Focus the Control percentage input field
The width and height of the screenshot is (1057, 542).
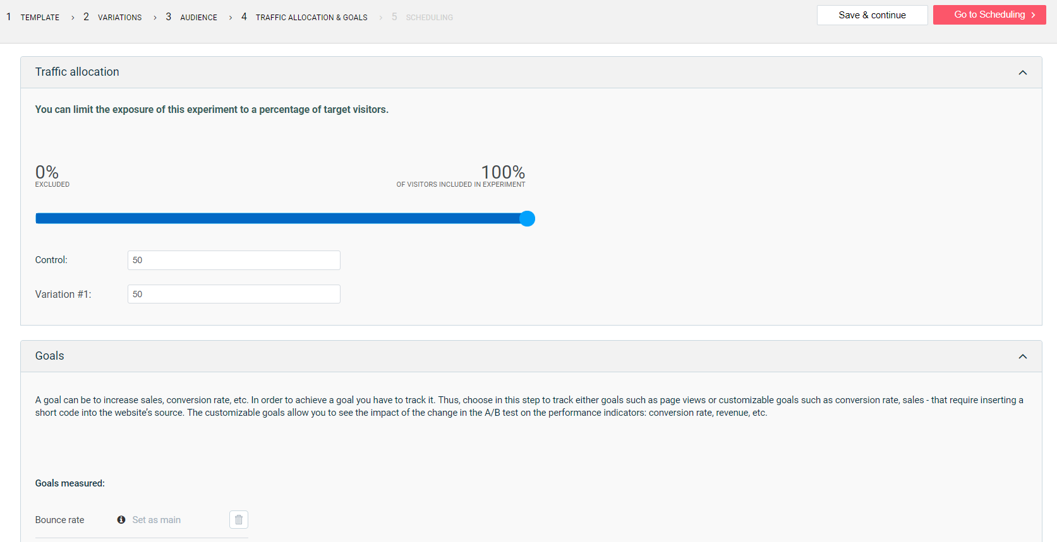(x=234, y=261)
